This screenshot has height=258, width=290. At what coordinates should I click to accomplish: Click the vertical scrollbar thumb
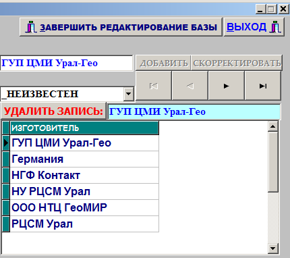(273, 162)
